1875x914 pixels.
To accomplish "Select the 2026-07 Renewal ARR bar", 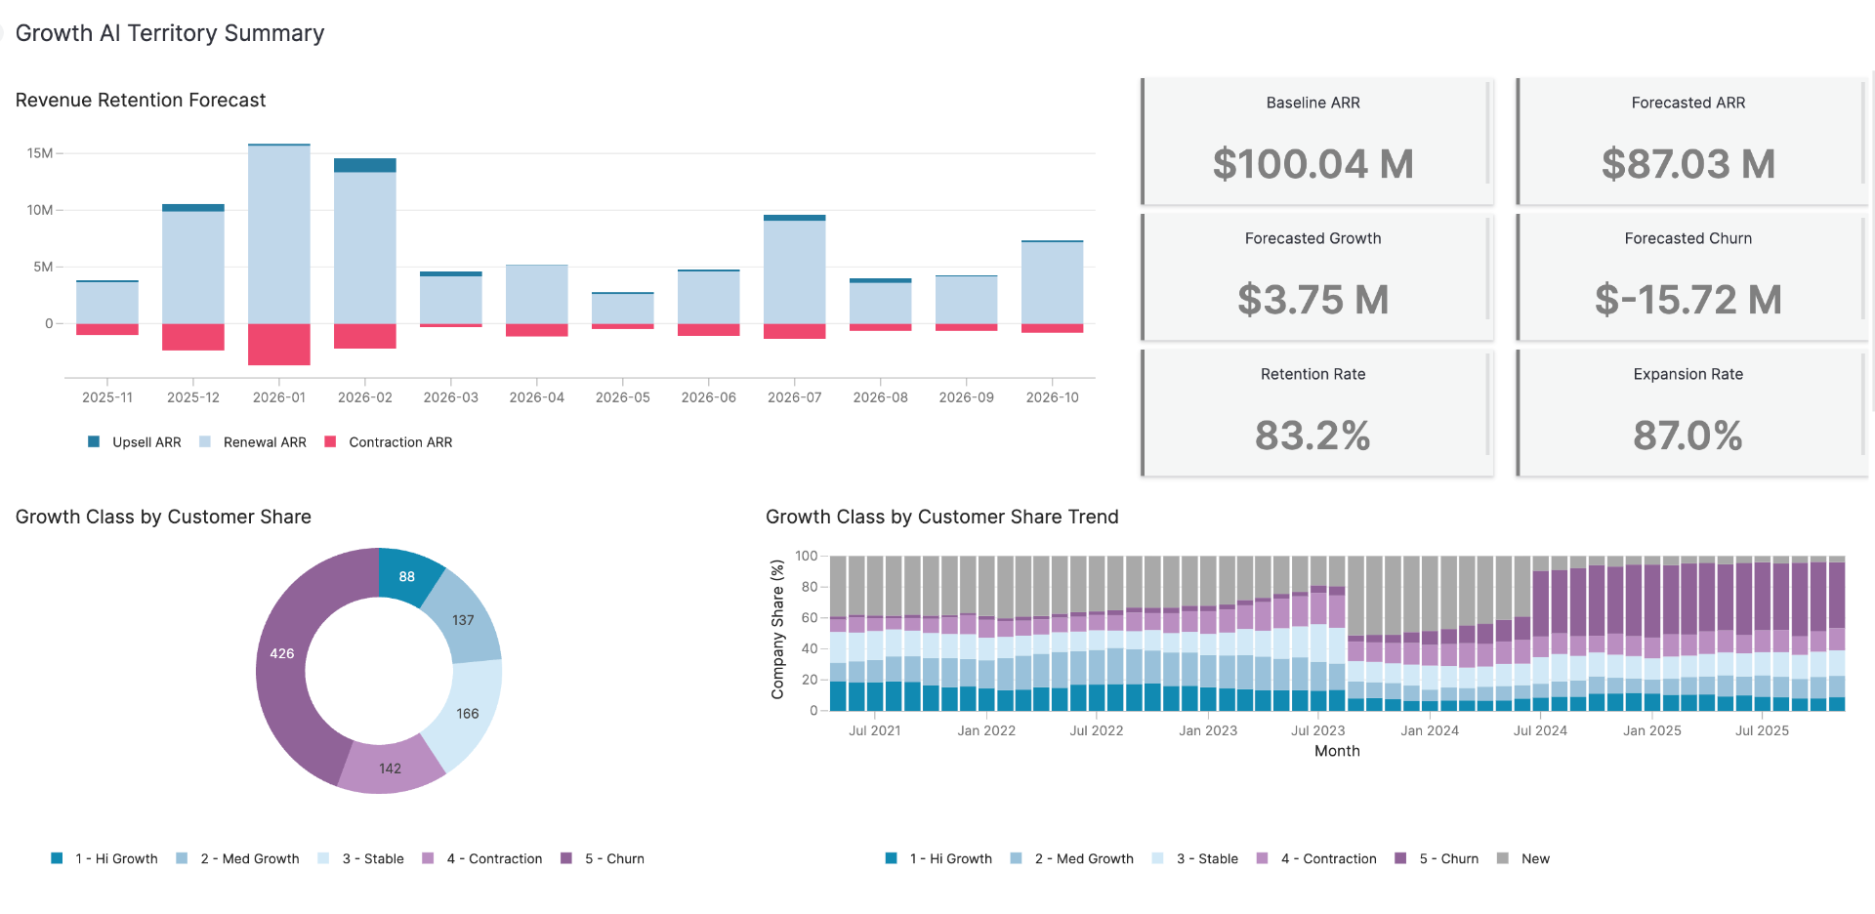I will click(x=794, y=271).
